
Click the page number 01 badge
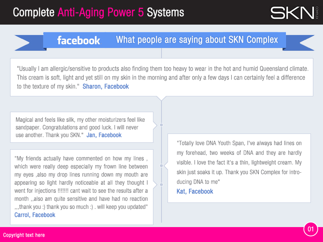tap(310, 229)
